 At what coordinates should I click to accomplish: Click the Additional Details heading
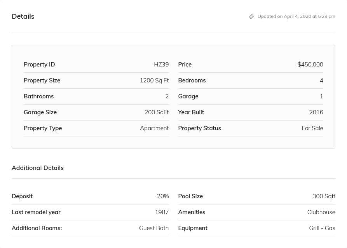click(38, 168)
